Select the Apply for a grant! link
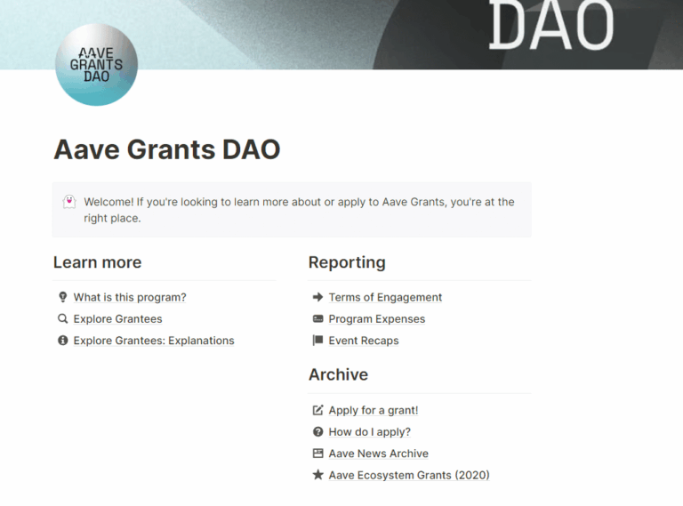 (373, 410)
